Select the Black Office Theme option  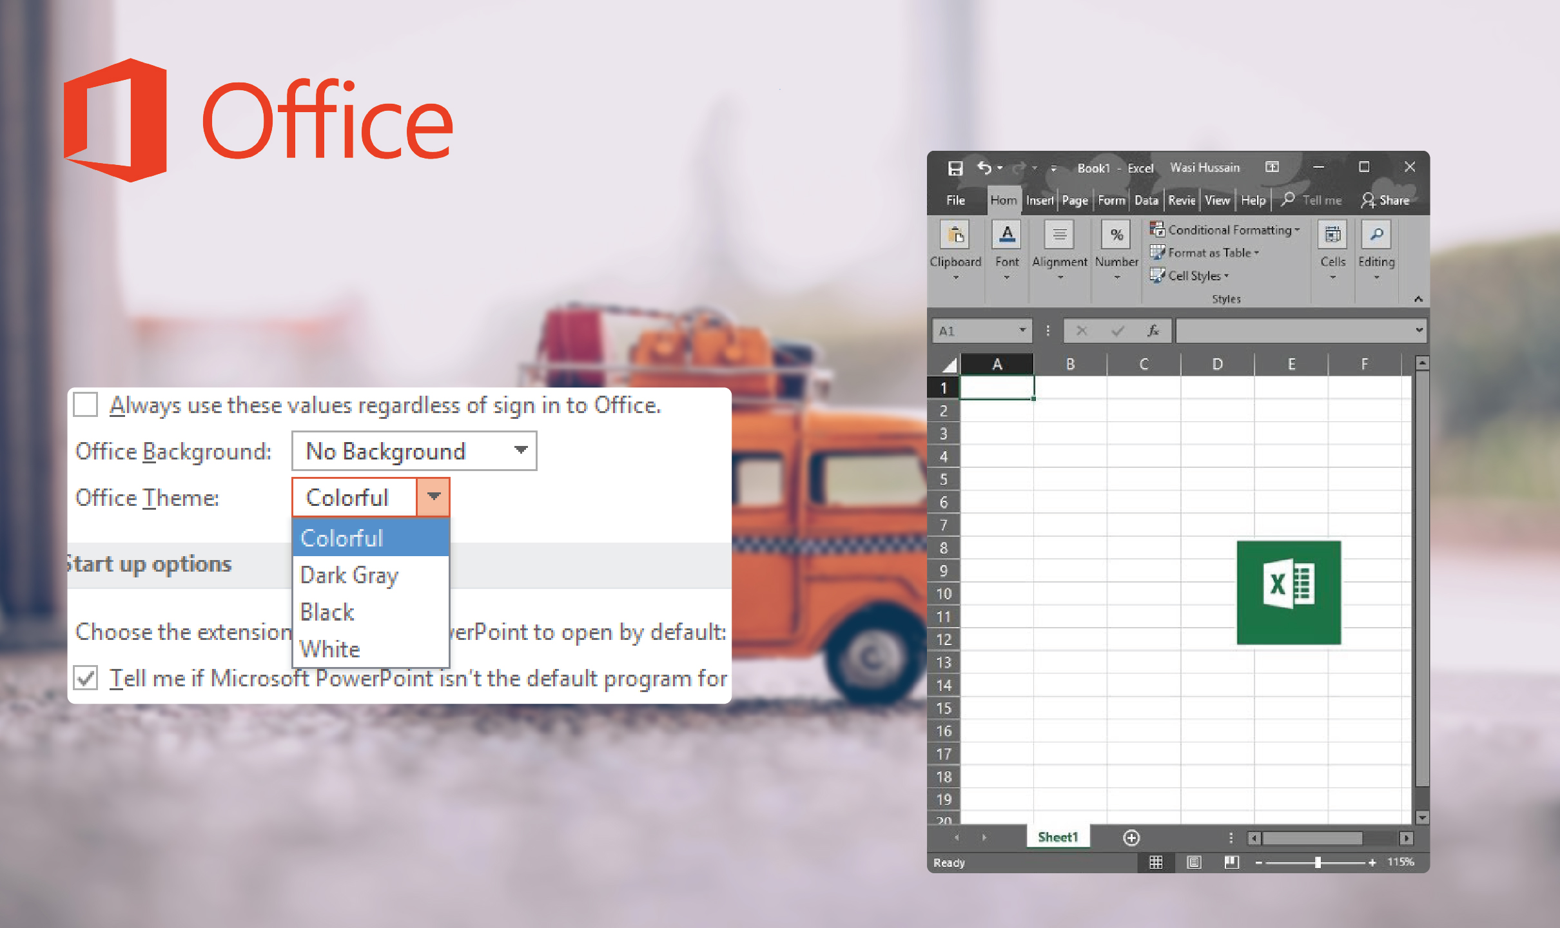(327, 612)
